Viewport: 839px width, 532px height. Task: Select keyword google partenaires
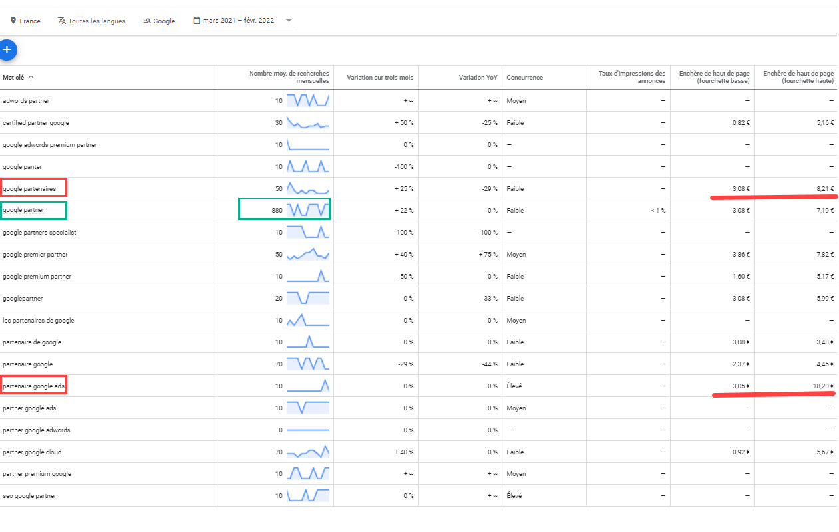pyautogui.click(x=30, y=188)
